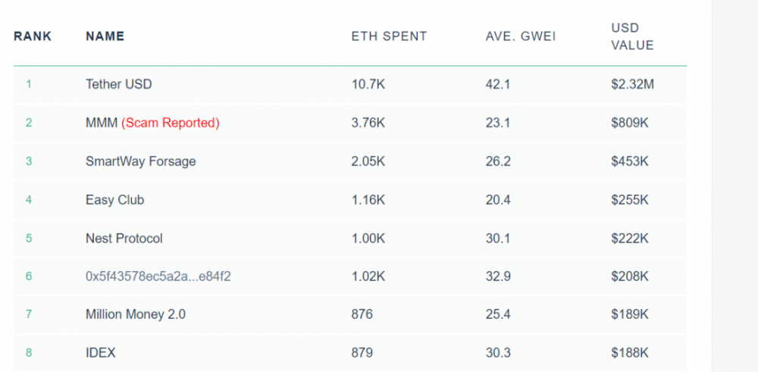Sort by the NAME column header
758x372 pixels.
click(105, 36)
